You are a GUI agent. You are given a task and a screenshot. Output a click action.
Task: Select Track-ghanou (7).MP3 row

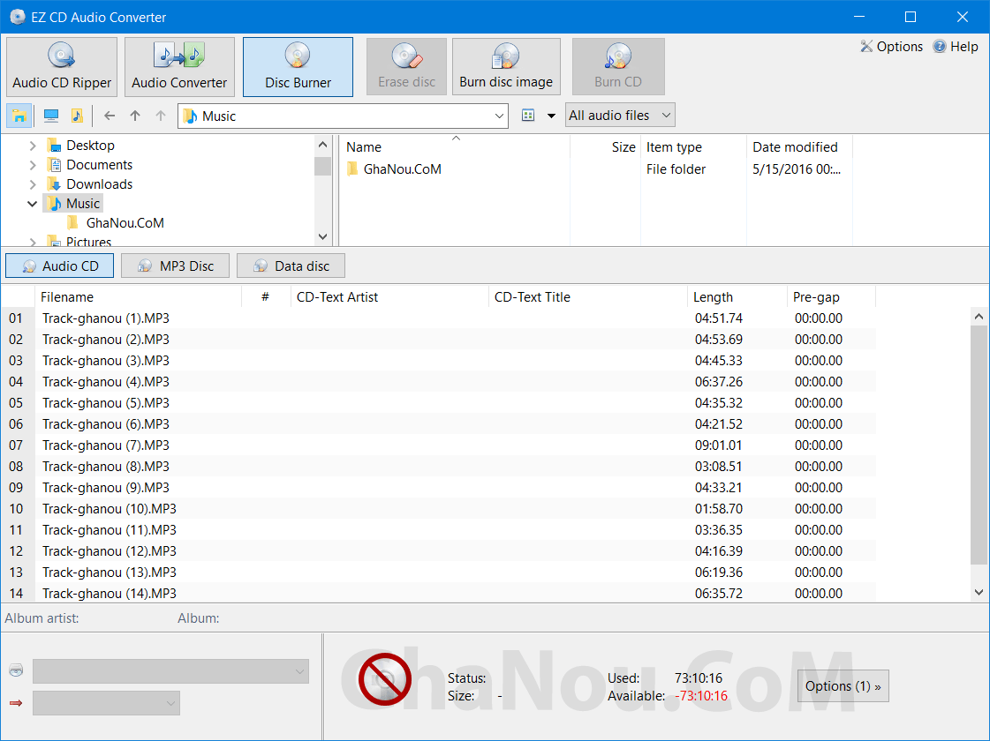[439, 445]
